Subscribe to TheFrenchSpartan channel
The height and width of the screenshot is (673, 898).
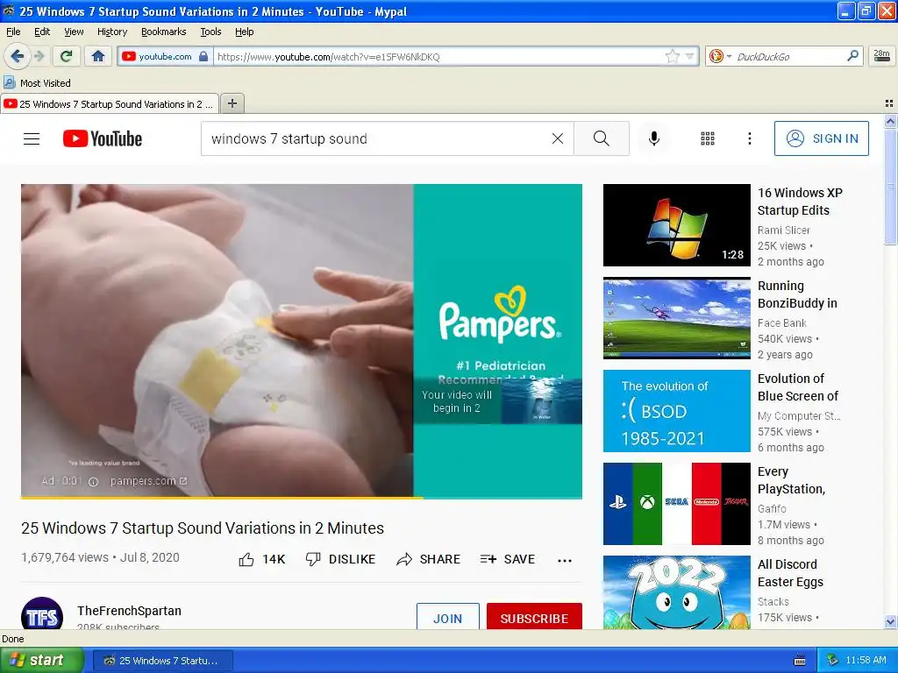(534, 617)
